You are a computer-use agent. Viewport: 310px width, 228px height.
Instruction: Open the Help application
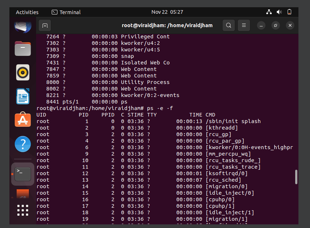(23, 144)
